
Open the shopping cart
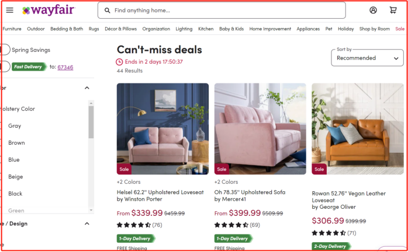coord(393,10)
